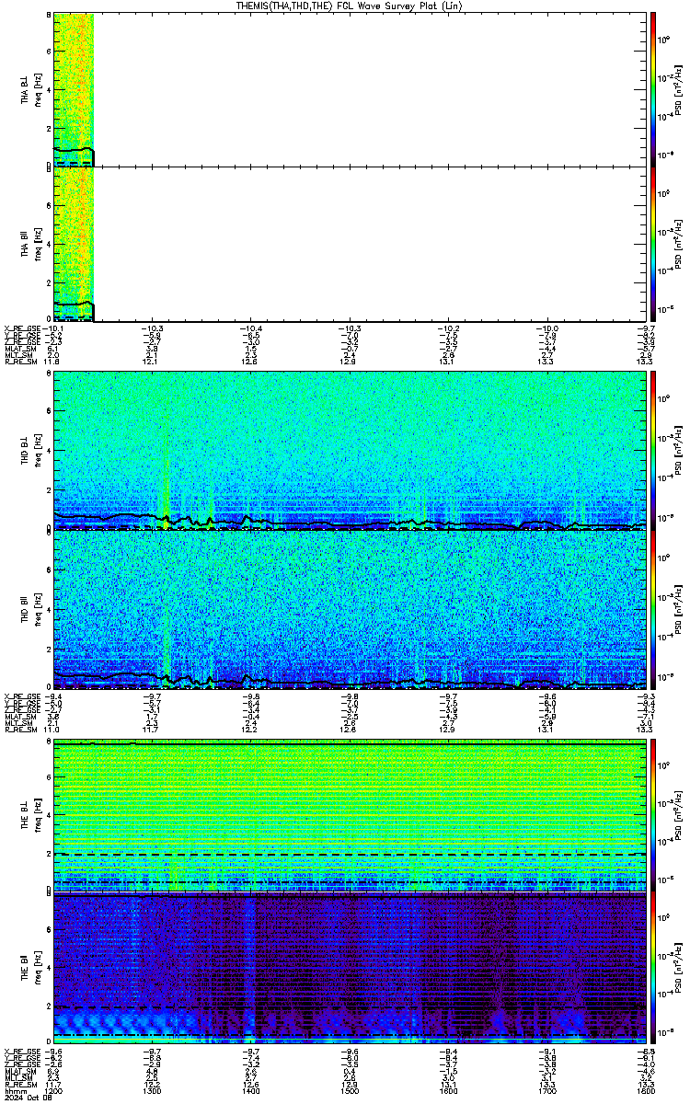Click the PSD color bar beside THE B-perpendicular
The height and width of the screenshot is (1104, 690).
click(653, 815)
